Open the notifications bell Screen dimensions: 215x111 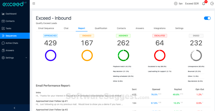coord(204,4)
